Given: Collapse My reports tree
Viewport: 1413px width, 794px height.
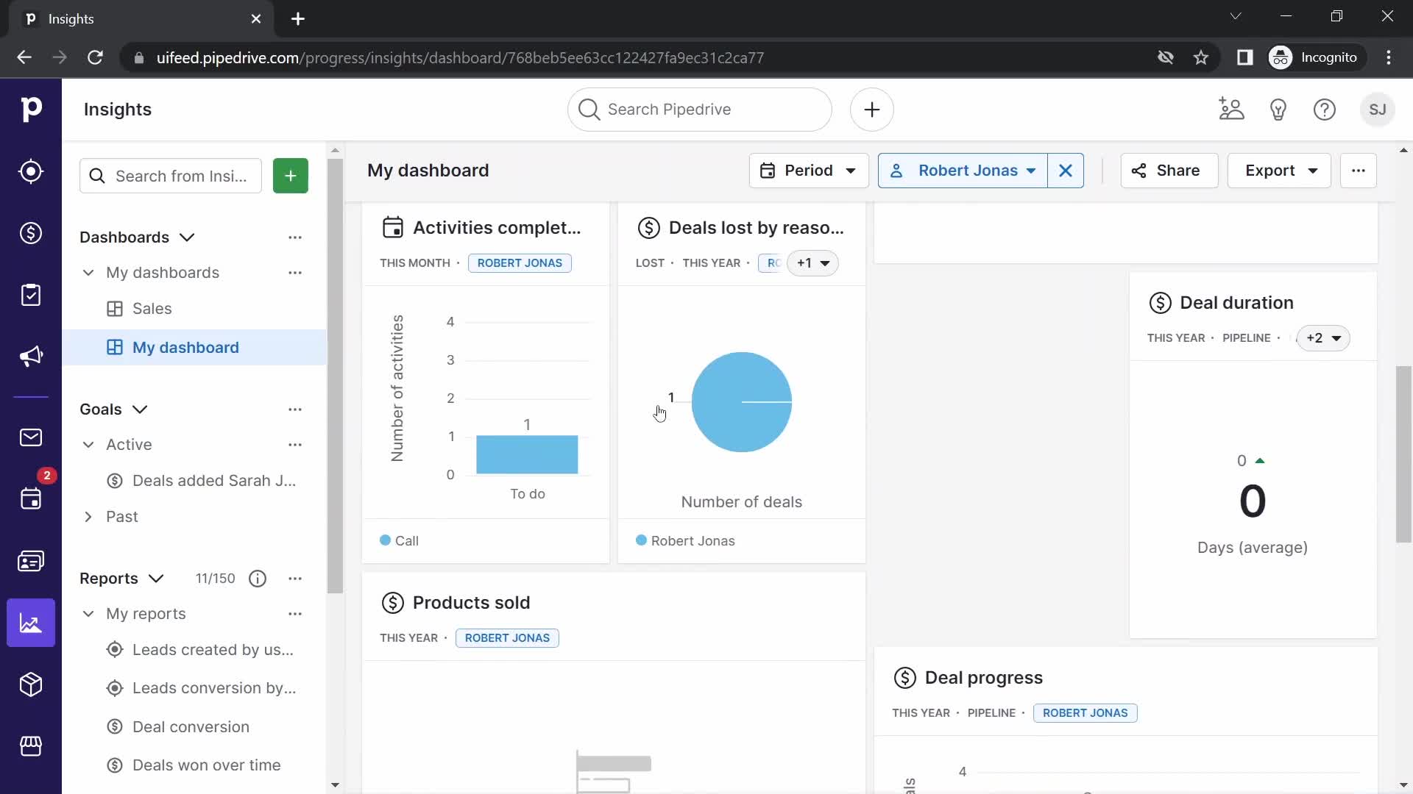Looking at the screenshot, I should (88, 614).
